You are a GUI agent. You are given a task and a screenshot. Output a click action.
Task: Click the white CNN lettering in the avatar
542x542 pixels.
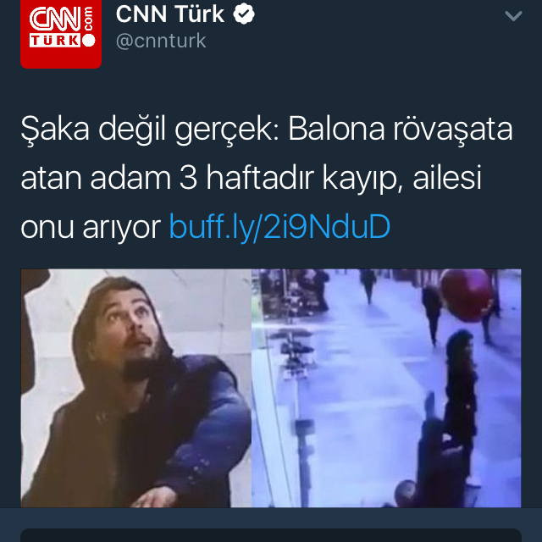[55, 19]
